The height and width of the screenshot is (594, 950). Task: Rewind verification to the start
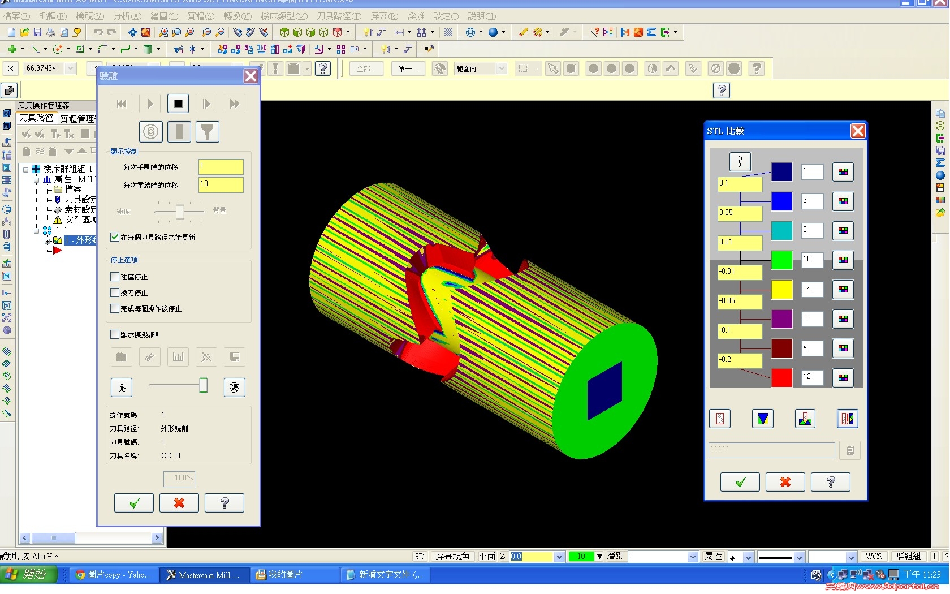tap(122, 104)
